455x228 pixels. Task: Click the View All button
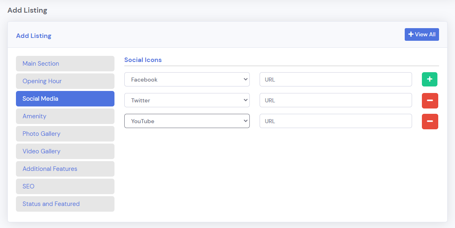[421, 35]
